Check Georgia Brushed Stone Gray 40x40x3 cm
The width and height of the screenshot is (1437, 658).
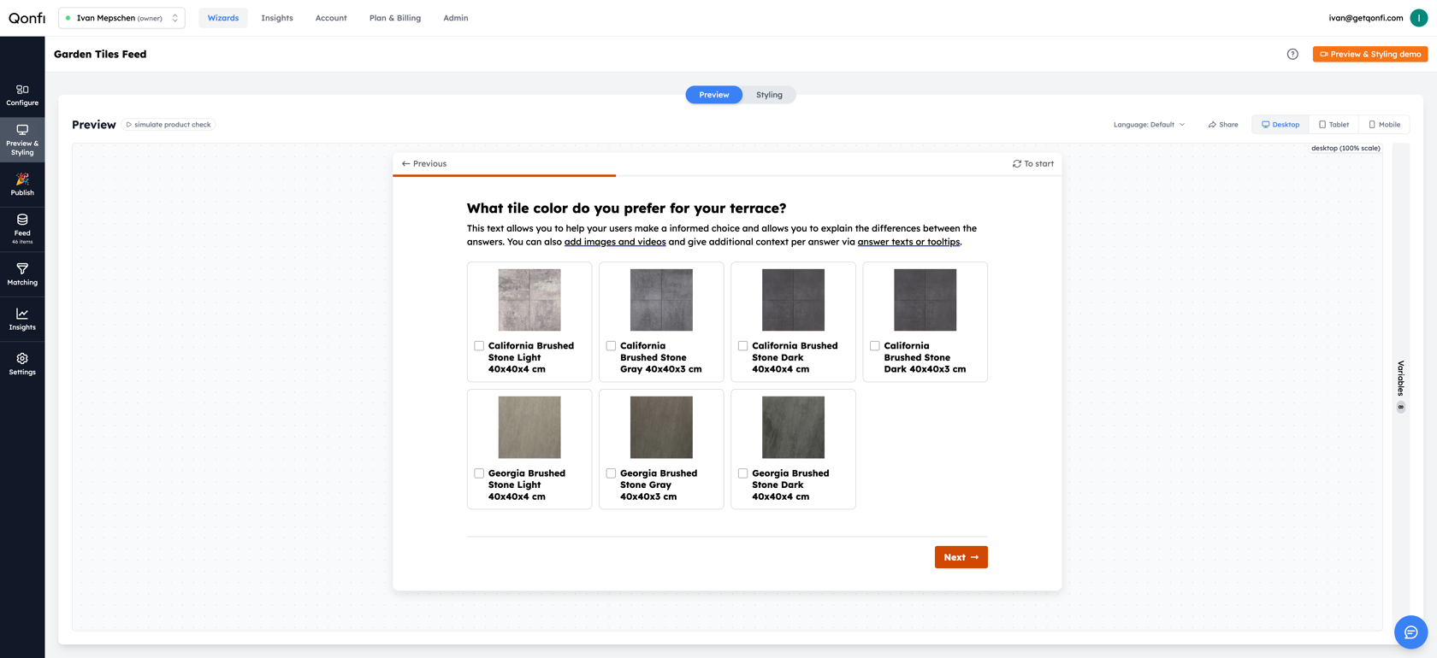(611, 473)
